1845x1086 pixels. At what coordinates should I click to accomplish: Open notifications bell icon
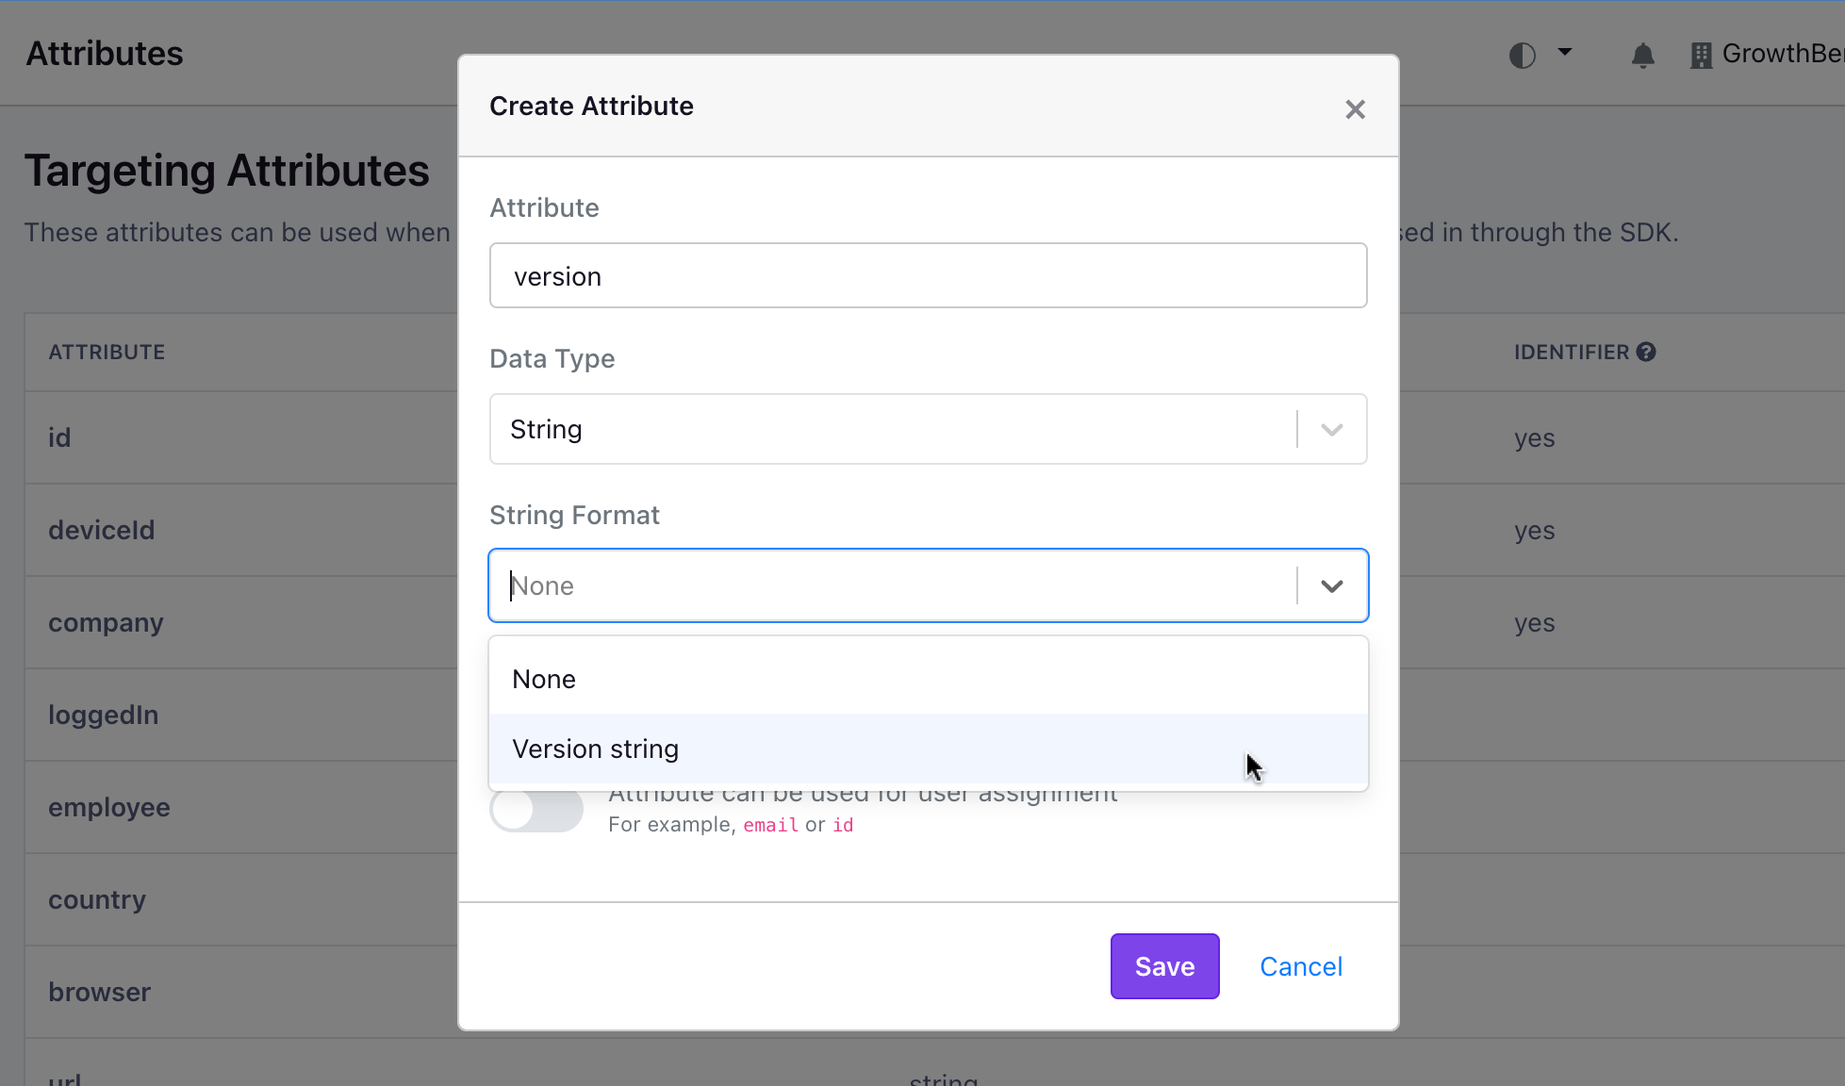(x=1642, y=56)
